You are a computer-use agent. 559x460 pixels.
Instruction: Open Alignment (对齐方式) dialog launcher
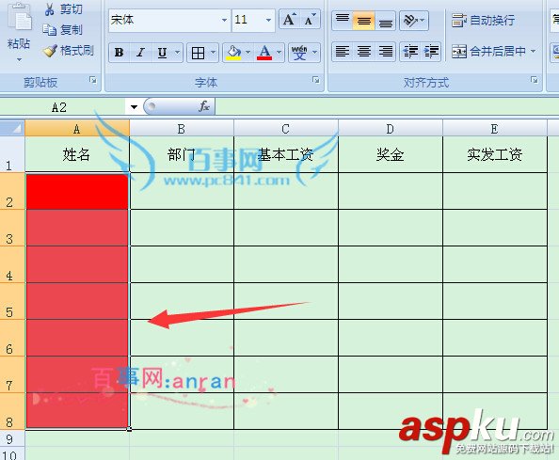(x=534, y=80)
